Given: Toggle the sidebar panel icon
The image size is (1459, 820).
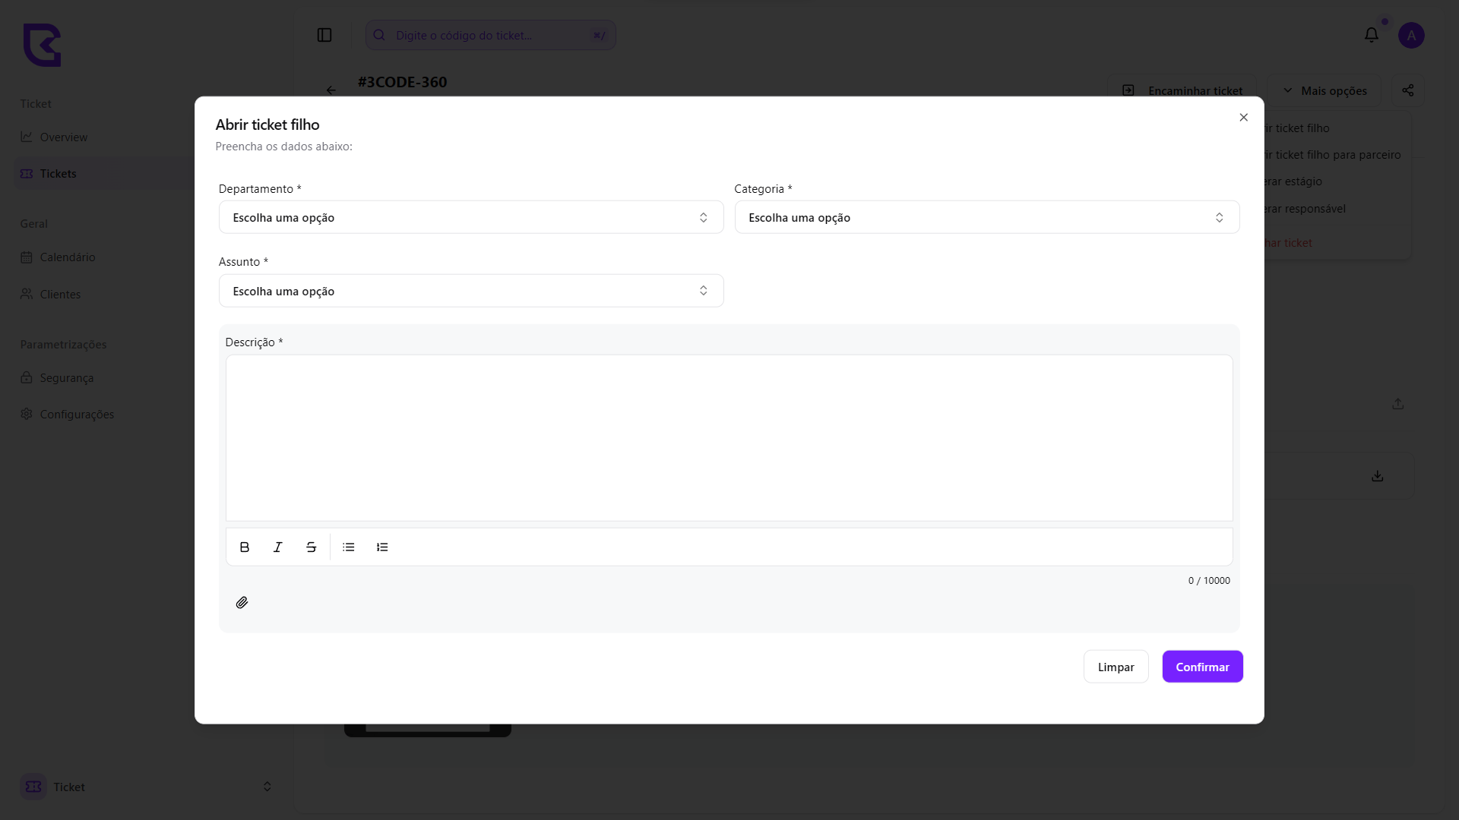Looking at the screenshot, I should pyautogui.click(x=324, y=35).
